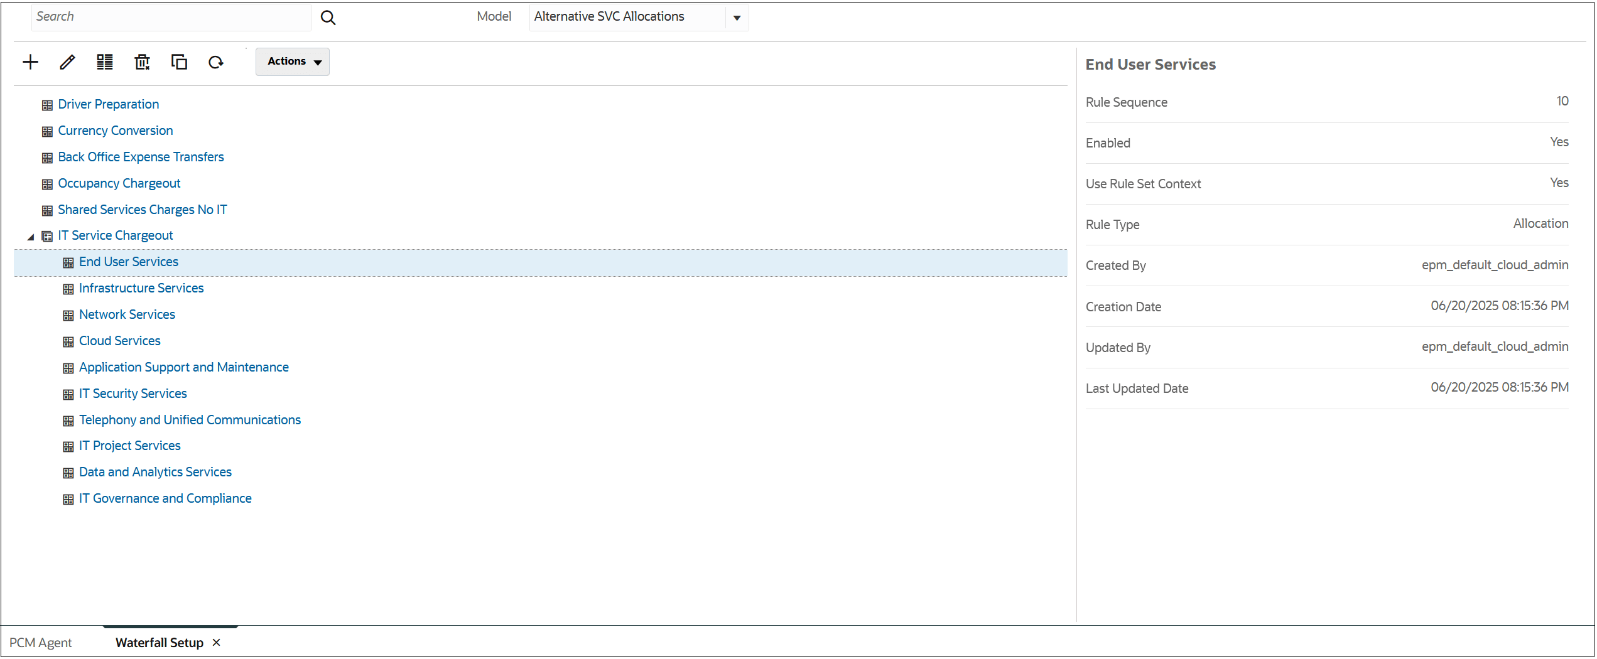
Task: Click the Delete trash icon in toolbar
Action: pyautogui.click(x=142, y=62)
